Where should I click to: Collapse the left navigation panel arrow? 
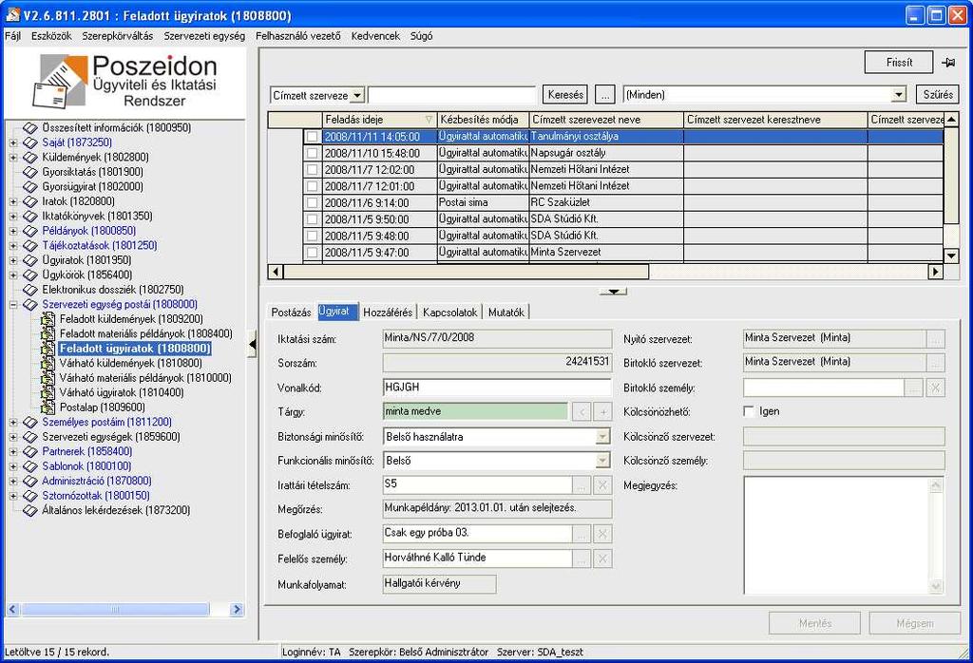click(x=252, y=345)
